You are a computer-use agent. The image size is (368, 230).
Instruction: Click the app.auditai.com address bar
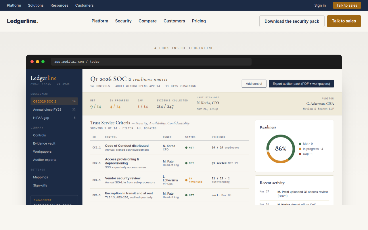click(151, 62)
